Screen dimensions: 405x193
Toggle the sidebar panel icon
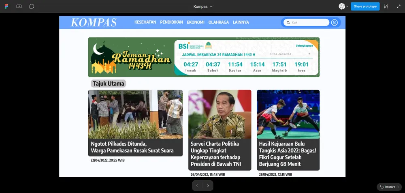[19, 6]
